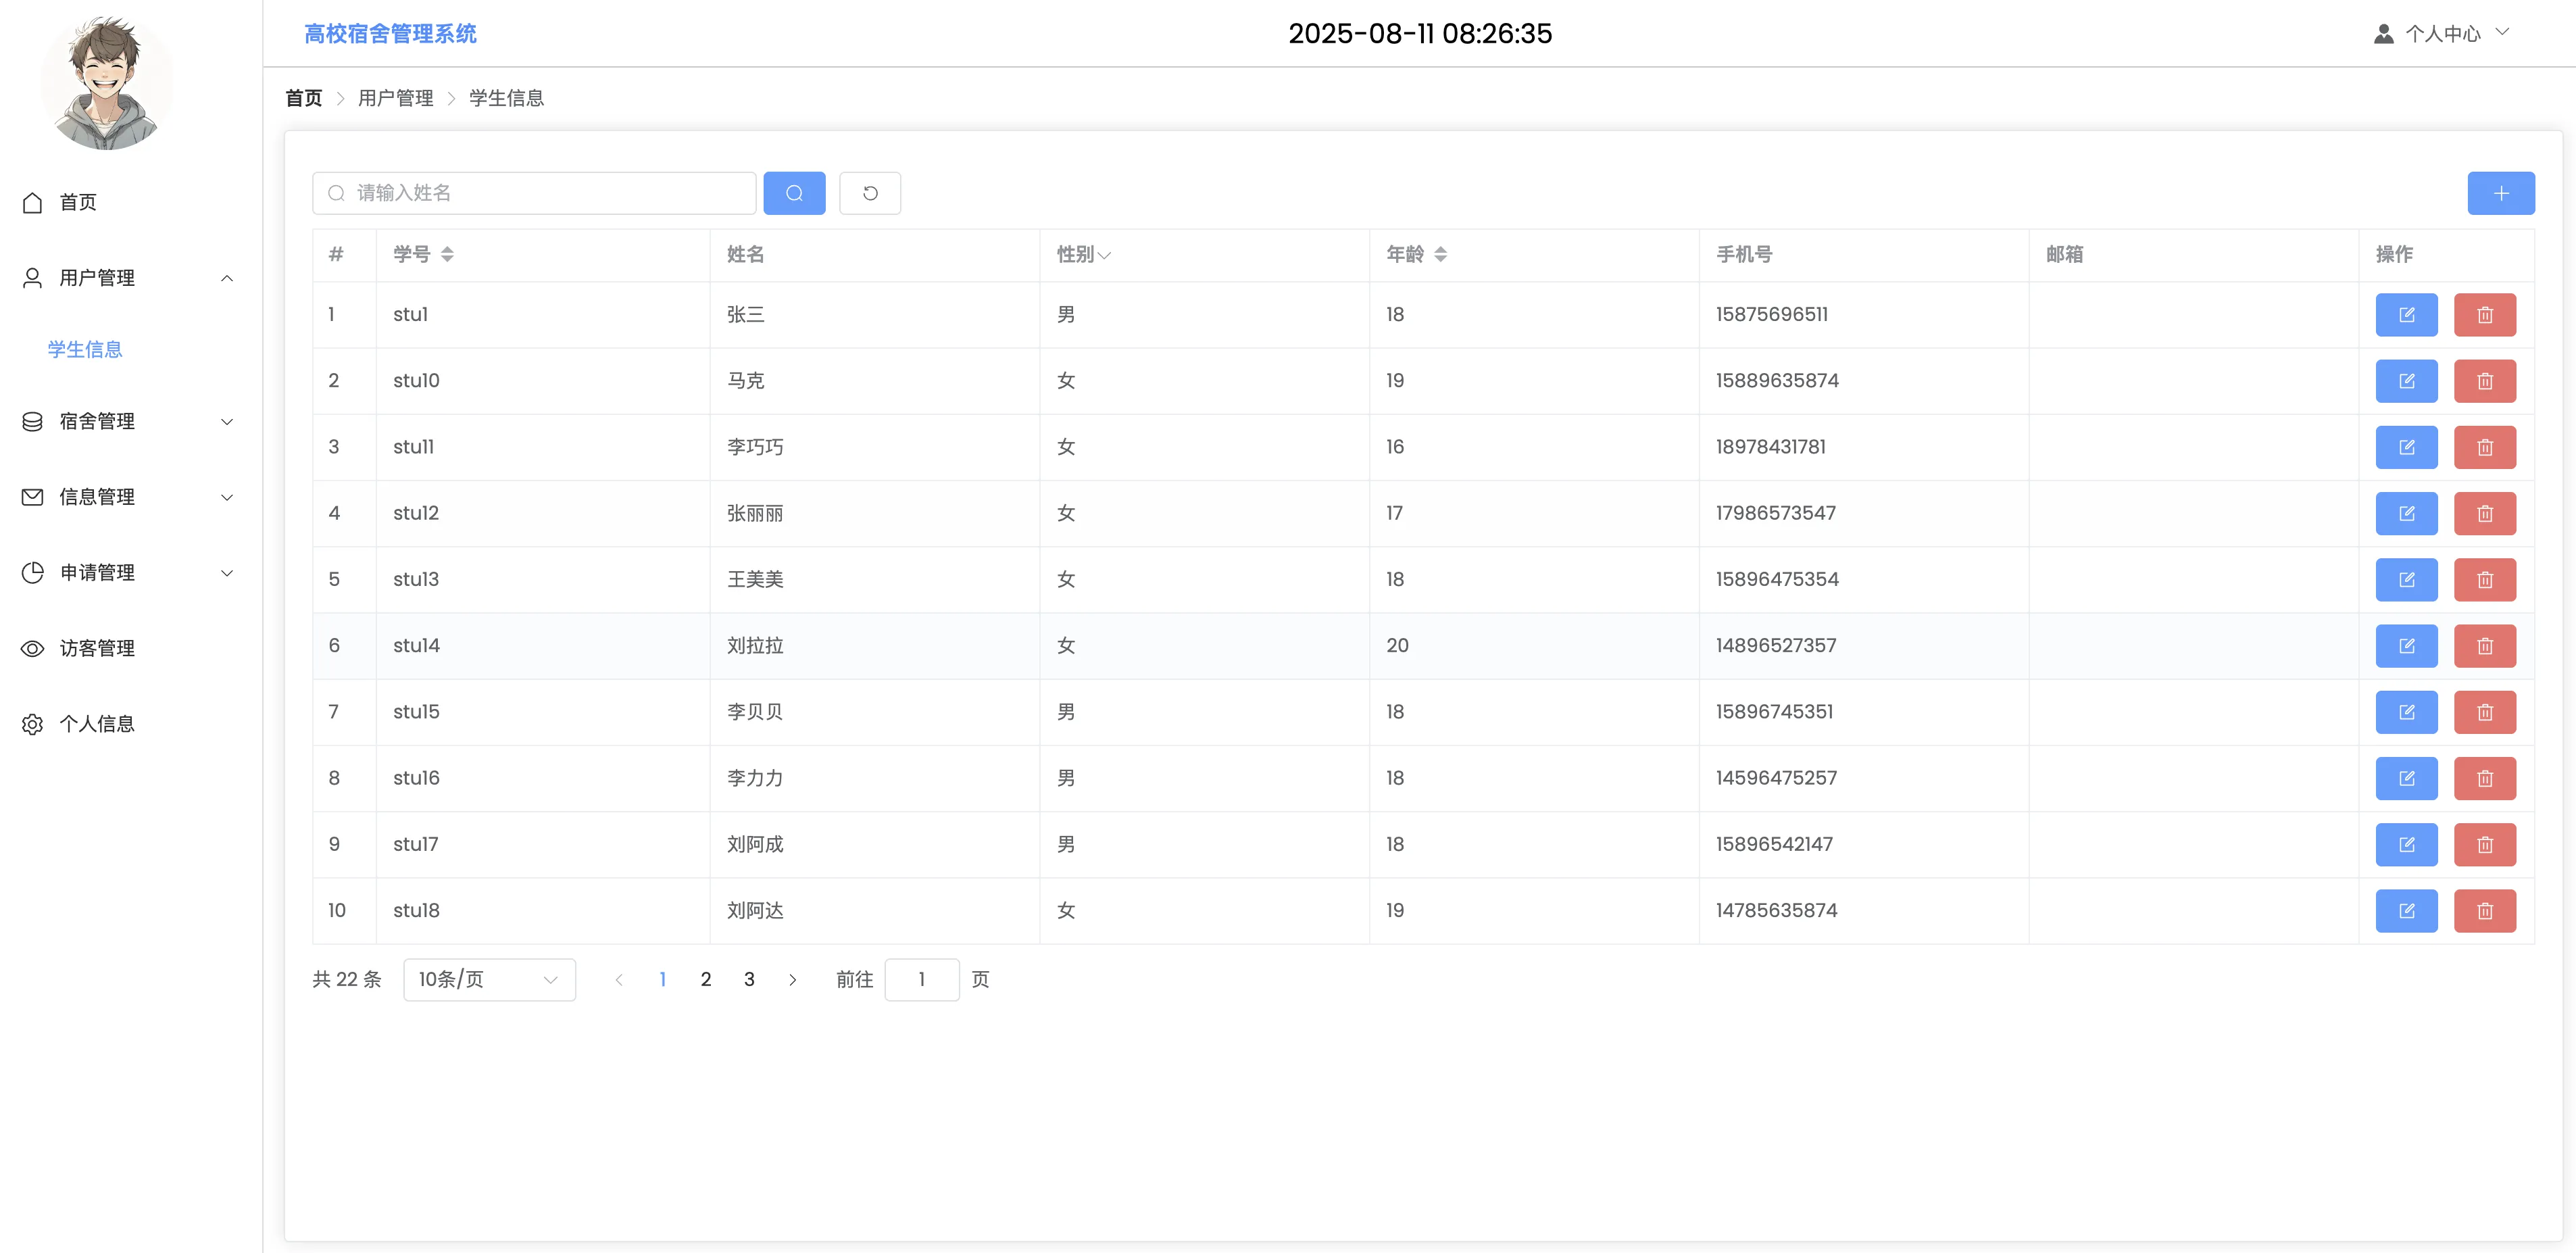Image resolution: width=2576 pixels, height=1253 pixels.
Task: Delete the row for student 马克
Action: 2484,381
